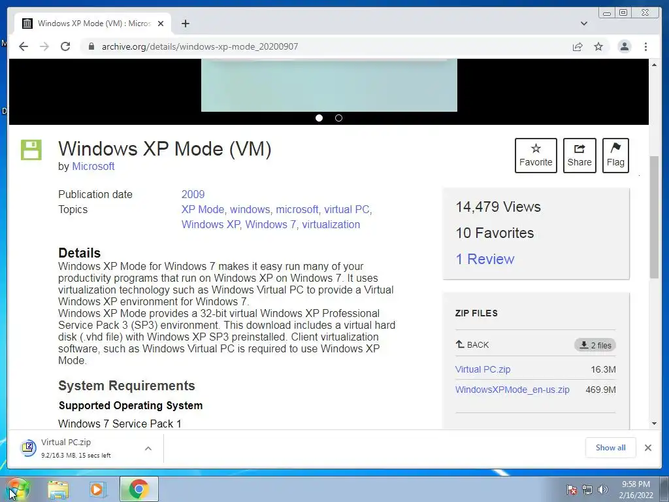Click the 14,479 Views text
The image size is (669, 502).
click(498, 207)
